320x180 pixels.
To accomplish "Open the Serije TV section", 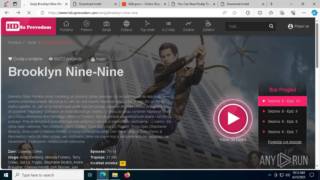I will point(106,26).
